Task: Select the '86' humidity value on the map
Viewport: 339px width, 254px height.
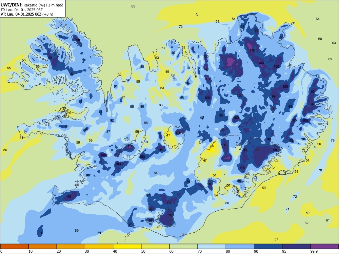Action: 132,106
